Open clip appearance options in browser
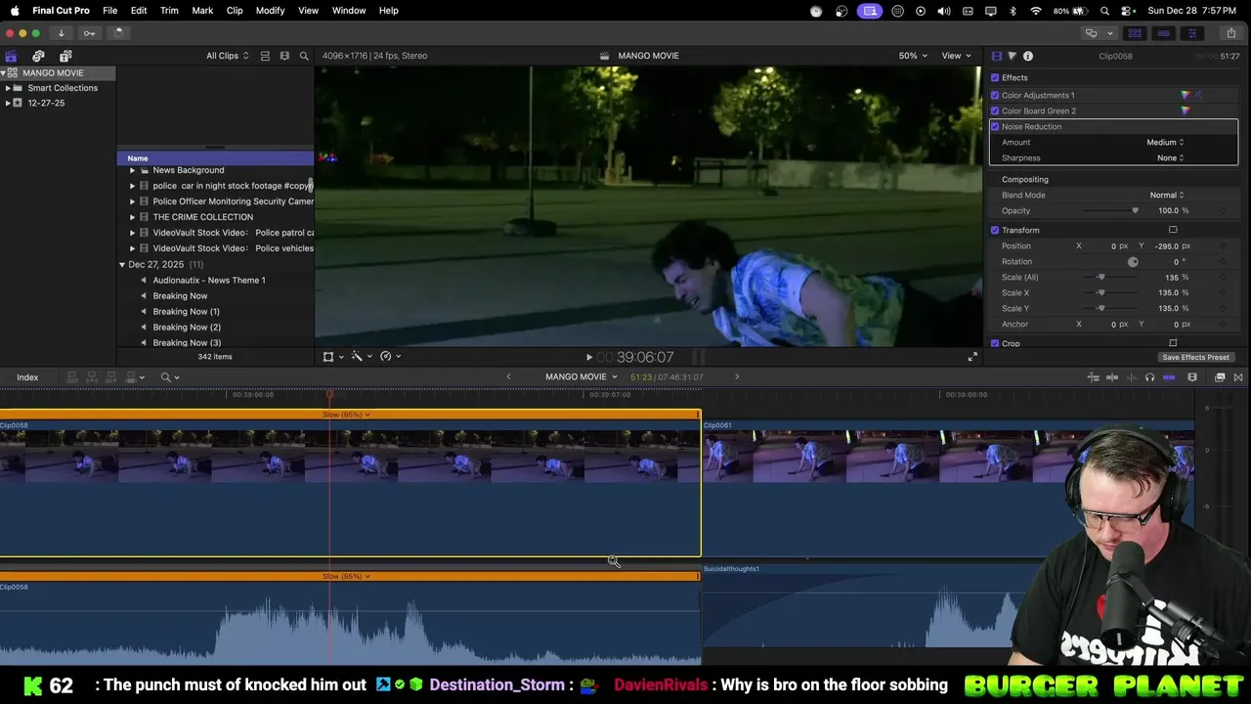The image size is (1251, 704). (x=284, y=56)
